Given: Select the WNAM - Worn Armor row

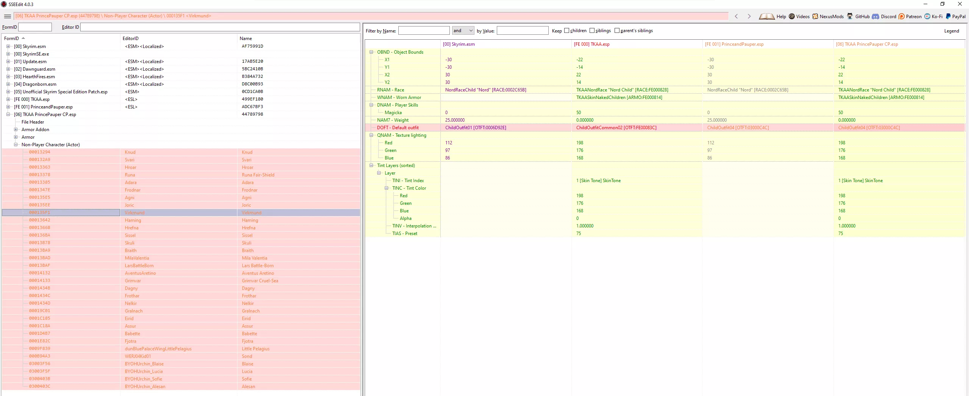Looking at the screenshot, I should point(665,97).
